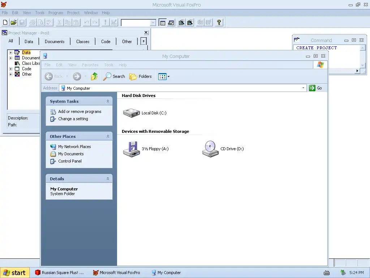Screen dimensions: 370x278
Task: Open the Favorites menu in My Computer
Action: coord(90,65)
